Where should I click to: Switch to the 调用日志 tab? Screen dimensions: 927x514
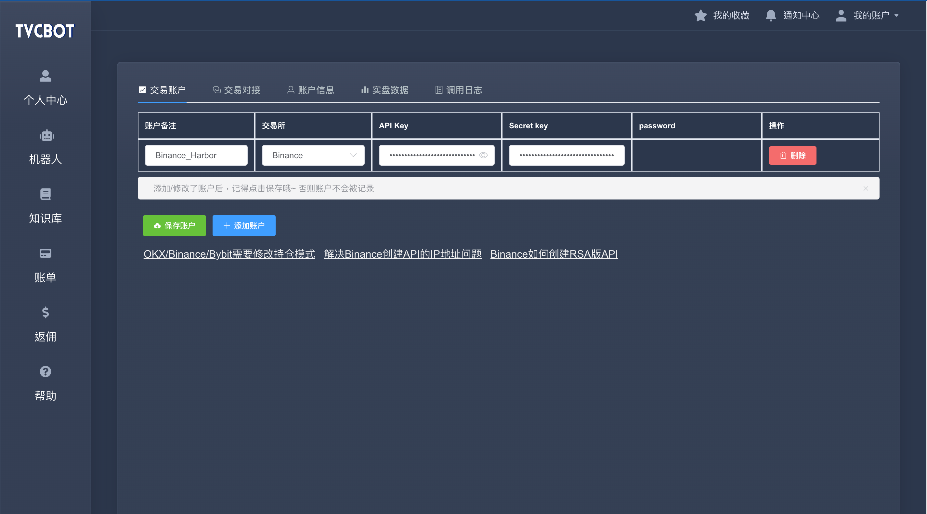(x=459, y=90)
